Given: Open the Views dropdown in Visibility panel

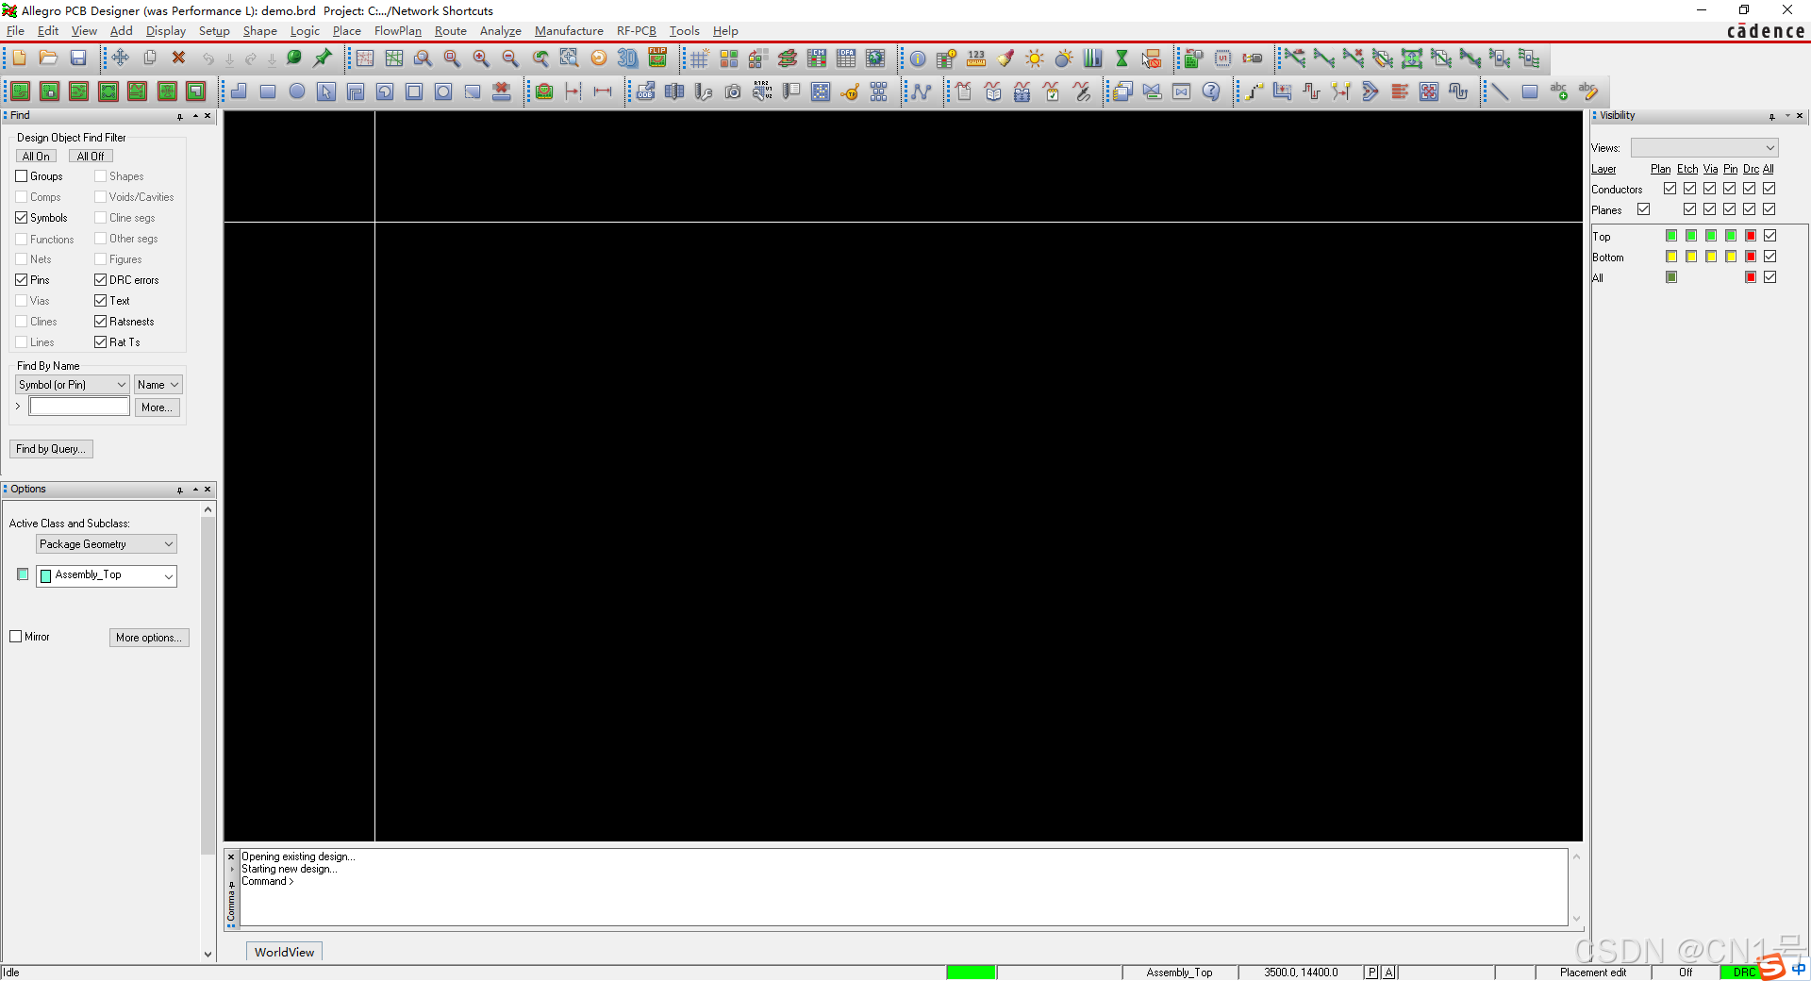Looking at the screenshot, I should [1704, 148].
